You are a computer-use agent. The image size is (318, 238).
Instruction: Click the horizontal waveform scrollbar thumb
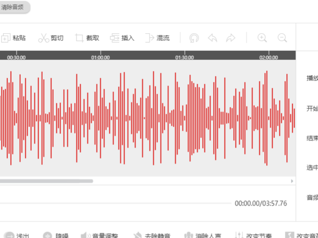pyautogui.click(x=46, y=181)
